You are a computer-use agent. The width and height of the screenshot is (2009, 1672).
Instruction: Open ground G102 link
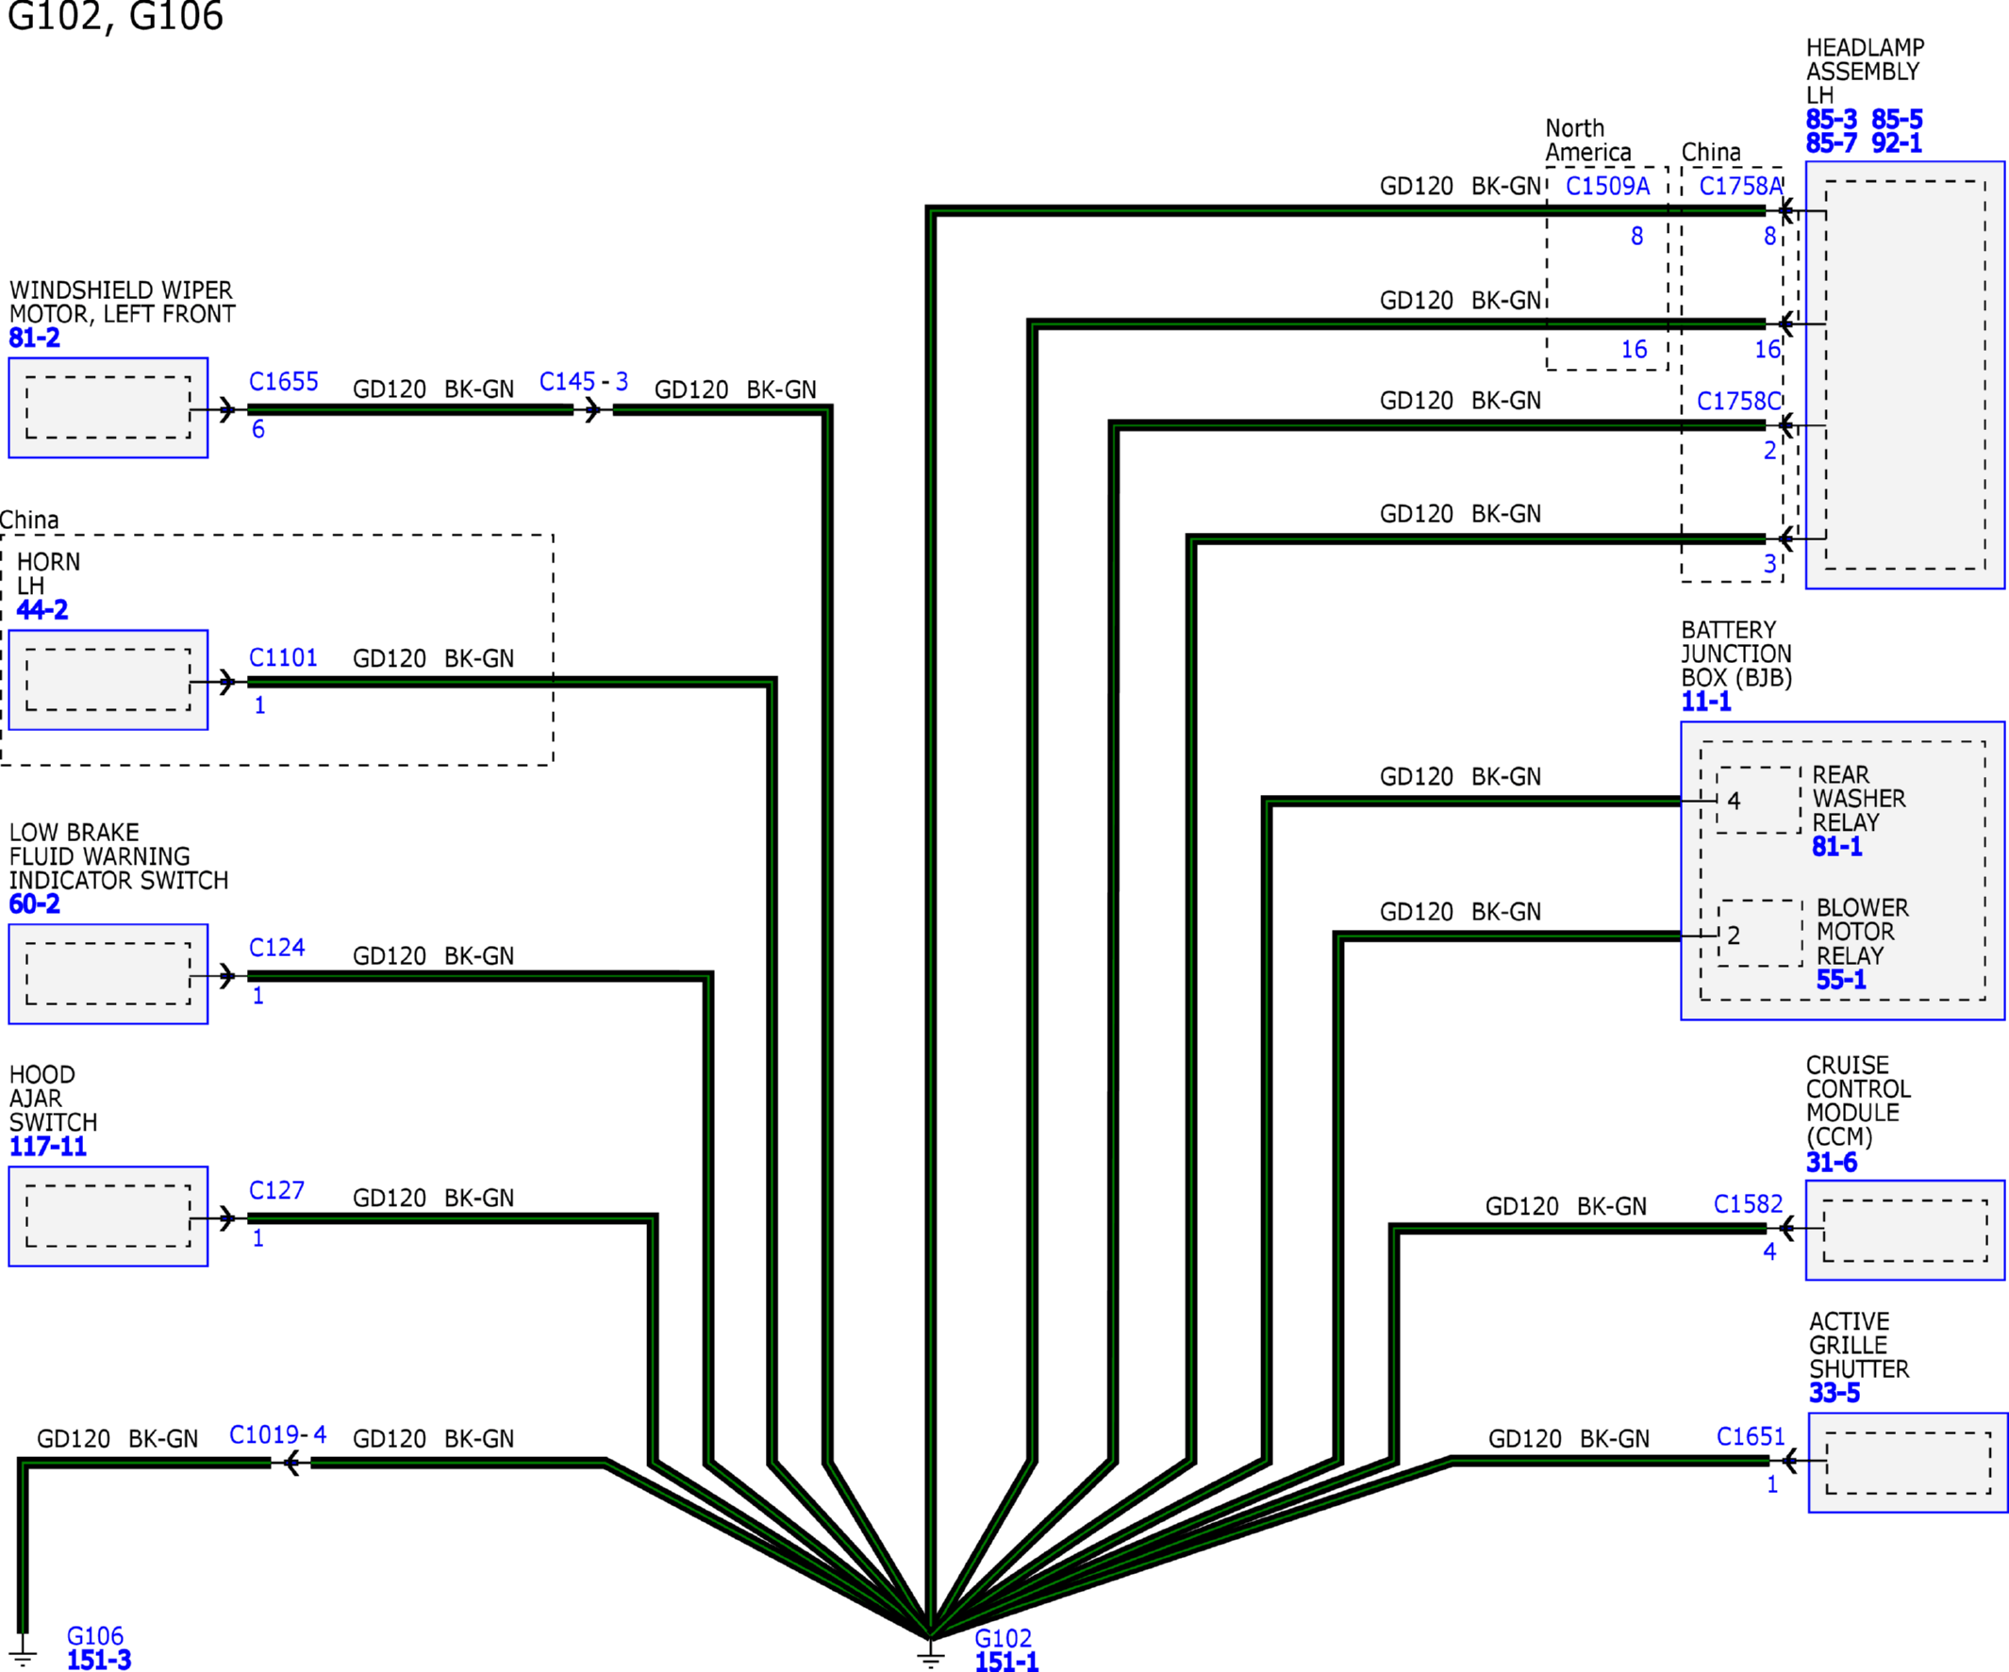coord(1003,1638)
